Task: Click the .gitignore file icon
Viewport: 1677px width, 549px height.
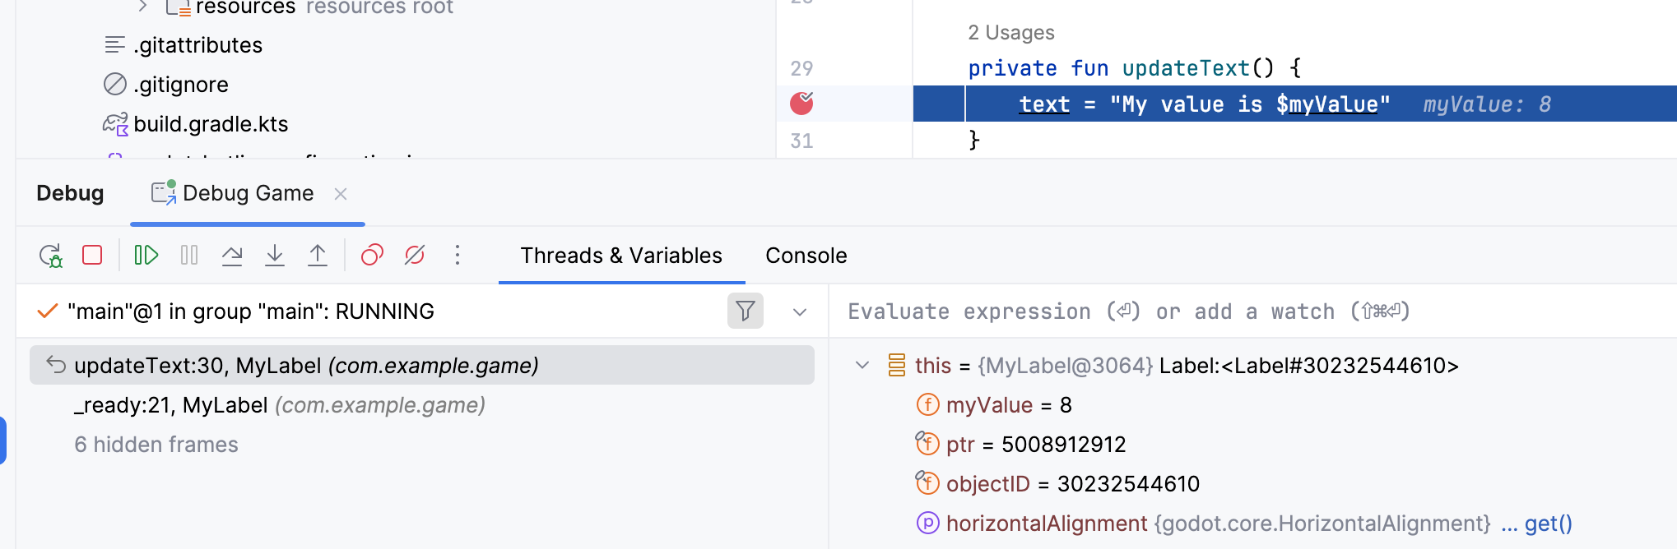Action: pos(115,84)
